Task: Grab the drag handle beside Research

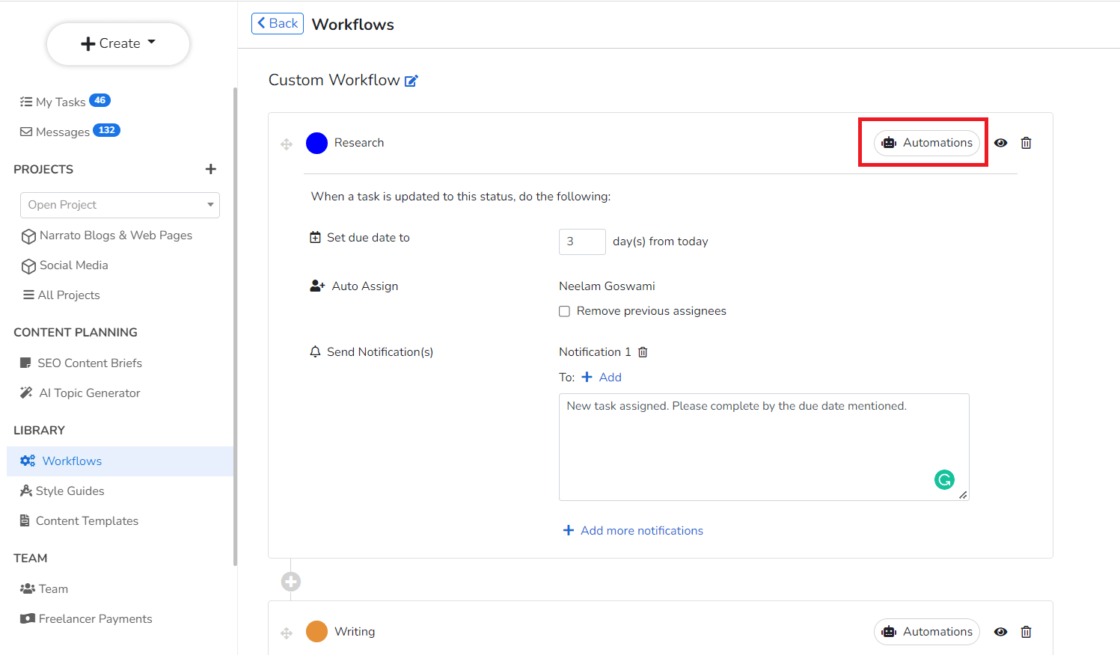Action: pos(287,144)
